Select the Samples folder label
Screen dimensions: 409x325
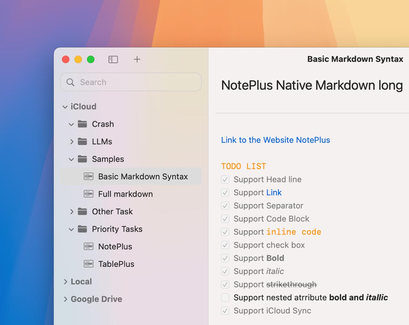pyautogui.click(x=108, y=159)
